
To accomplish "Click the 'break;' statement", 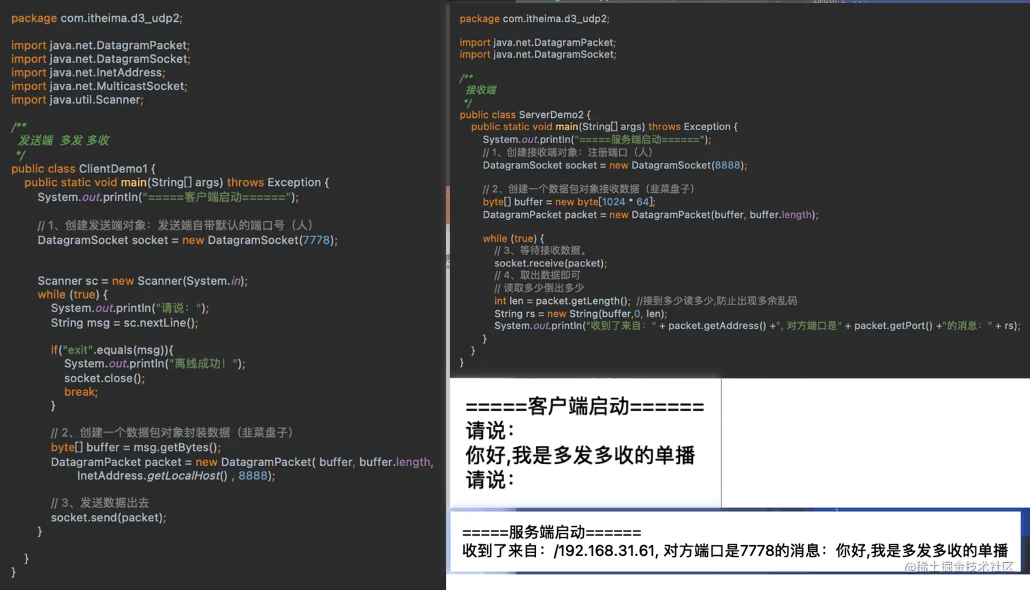I will [81, 392].
